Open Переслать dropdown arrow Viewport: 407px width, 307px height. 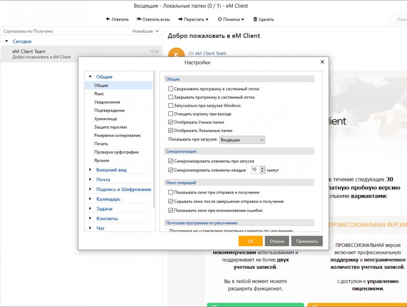207,19
